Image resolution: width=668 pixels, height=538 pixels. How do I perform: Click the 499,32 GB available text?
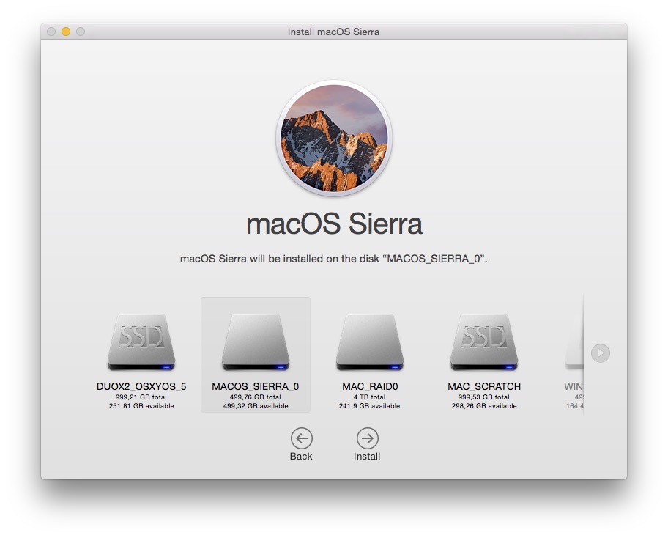click(x=256, y=406)
